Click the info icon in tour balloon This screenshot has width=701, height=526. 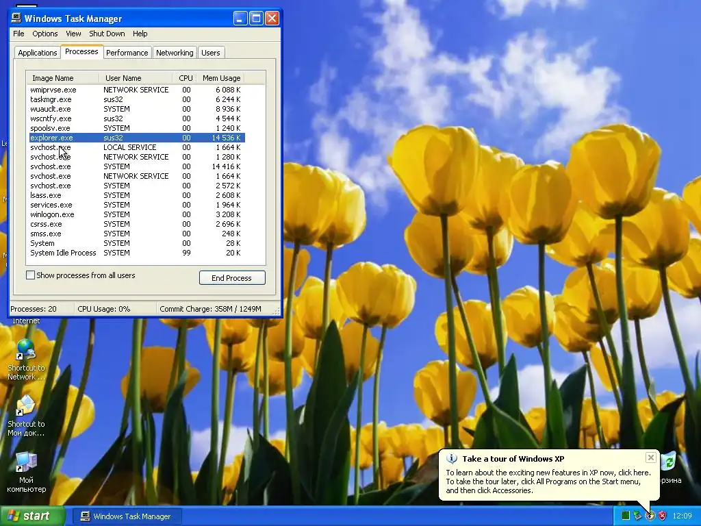coord(452,458)
